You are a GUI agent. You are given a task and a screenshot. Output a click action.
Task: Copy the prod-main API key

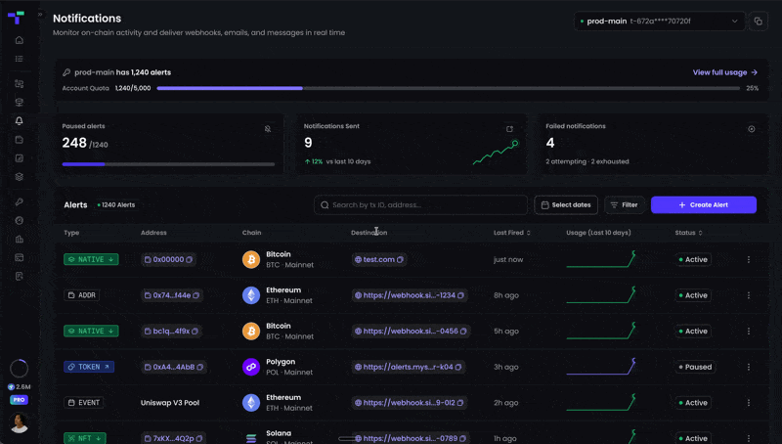[759, 22]
